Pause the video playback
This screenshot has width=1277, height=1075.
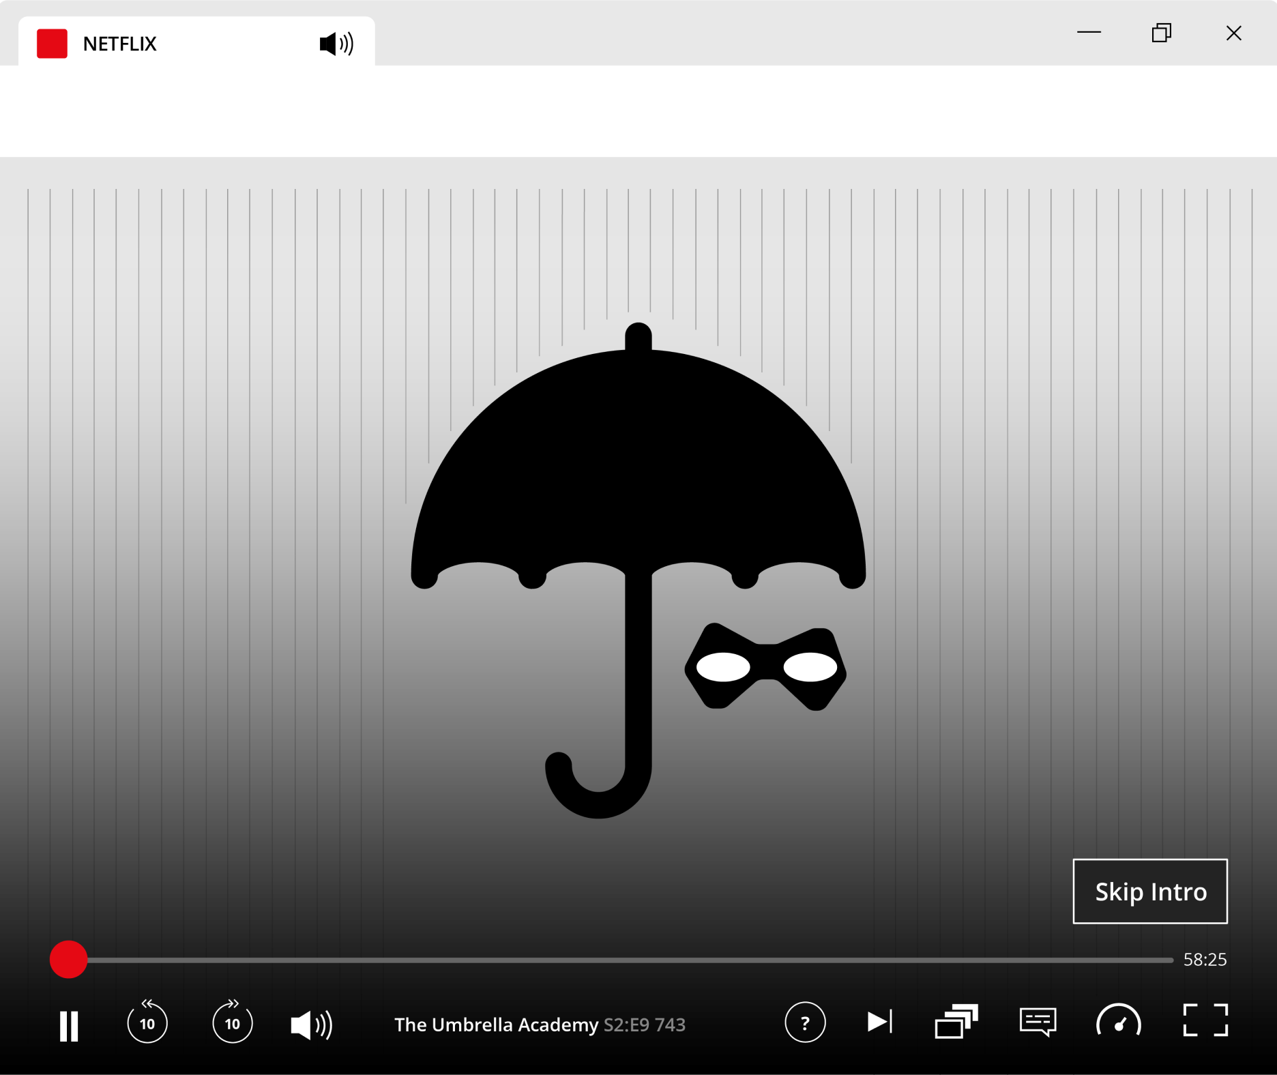[x=69, y=1025]
